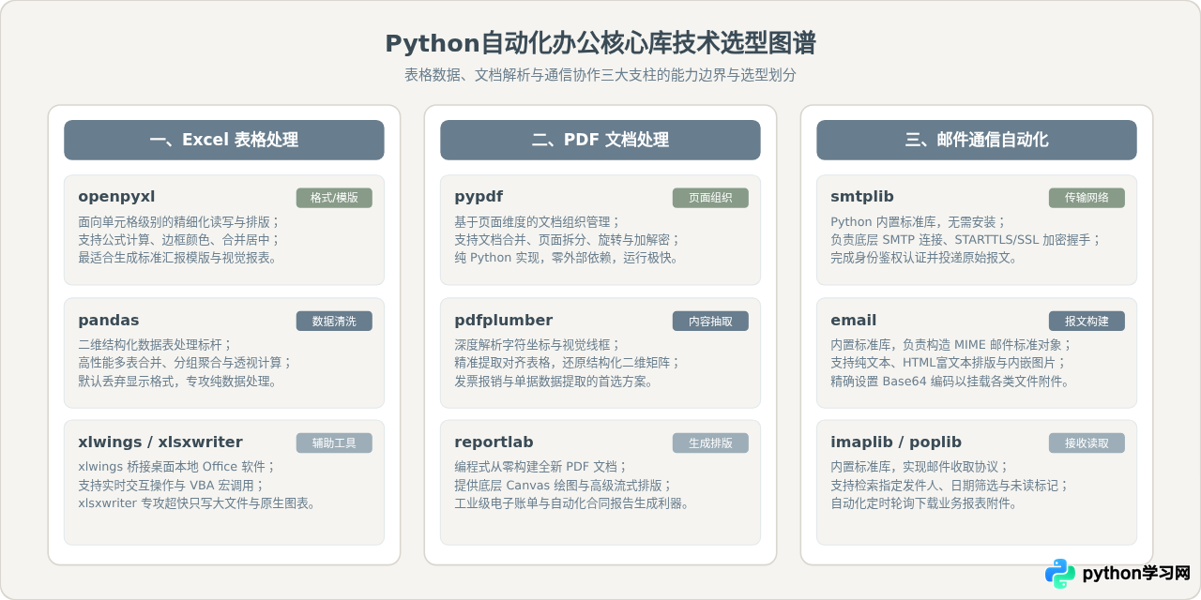Click the 内容抽取 tag

(x=710, y=321)
